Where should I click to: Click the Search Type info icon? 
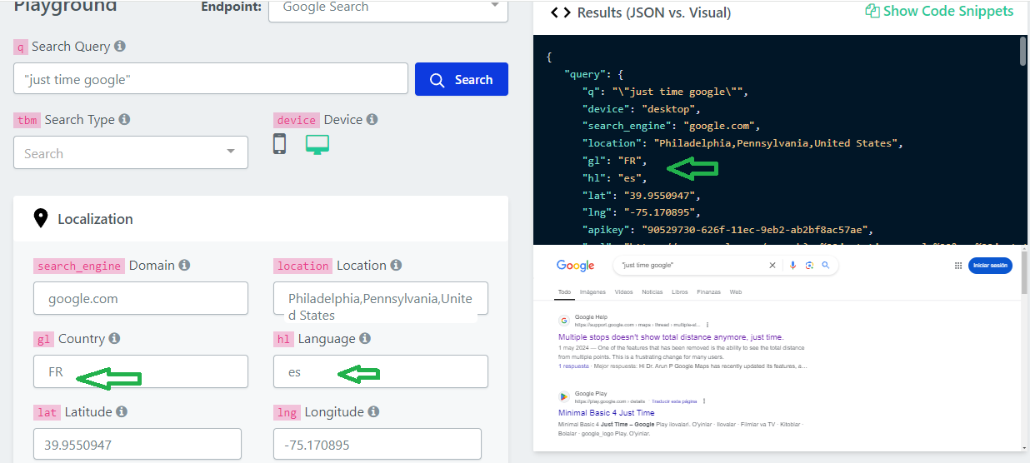(124, 120)
